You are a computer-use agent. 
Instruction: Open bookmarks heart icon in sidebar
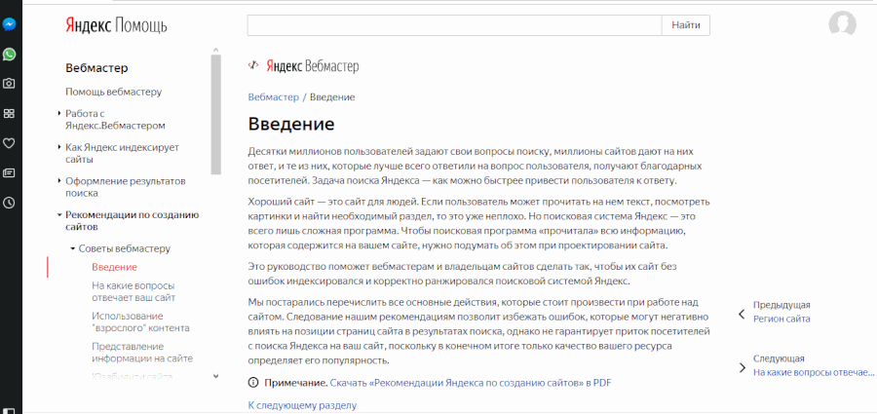[x=9, y=143]
